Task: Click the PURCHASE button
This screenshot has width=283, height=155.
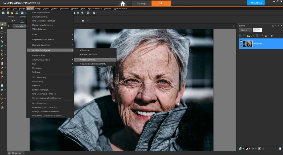Action: tap(256, 3)
